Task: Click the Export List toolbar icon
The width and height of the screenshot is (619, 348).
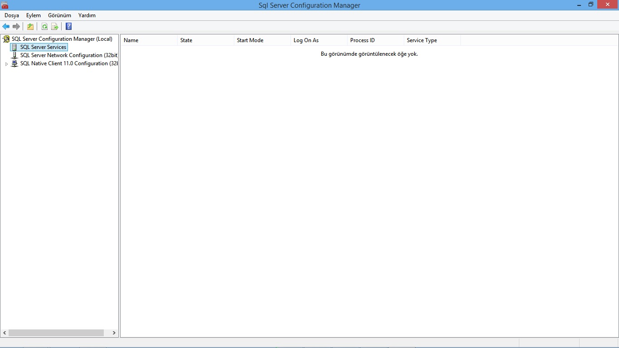Action: point(55,27)
